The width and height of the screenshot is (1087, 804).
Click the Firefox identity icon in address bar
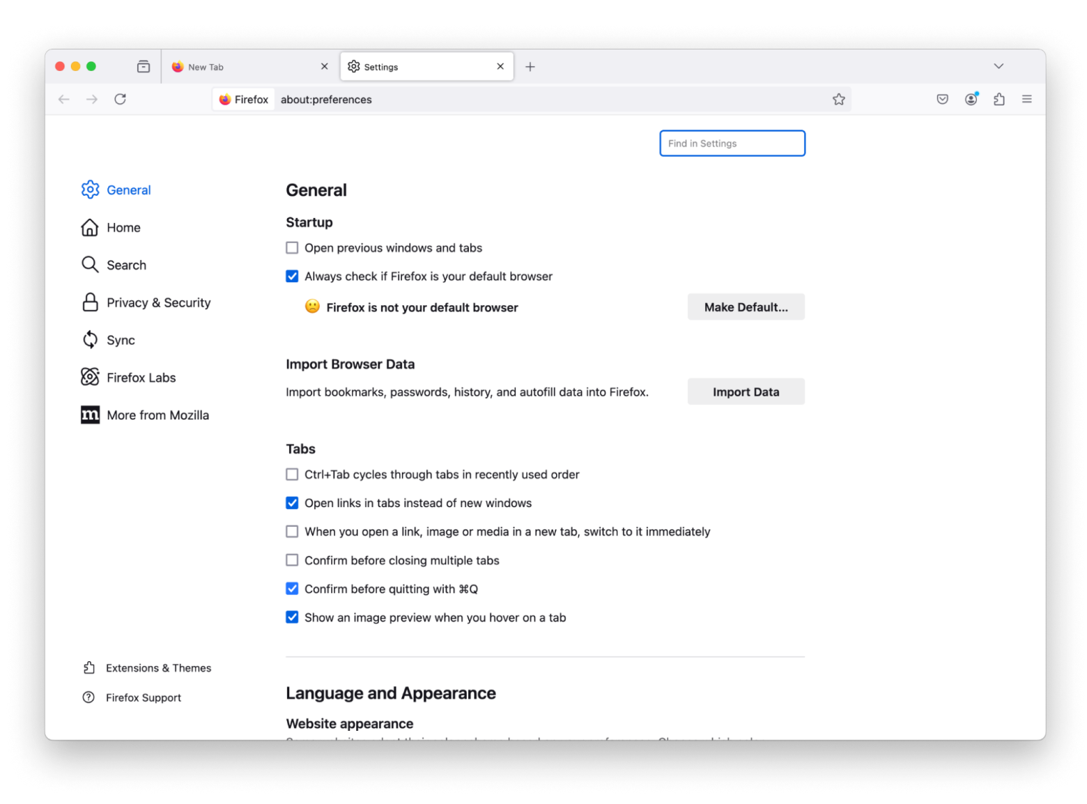coord(243,100)
